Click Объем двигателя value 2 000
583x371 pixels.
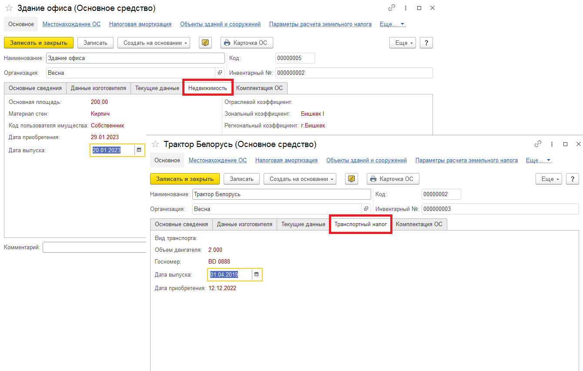215,250
